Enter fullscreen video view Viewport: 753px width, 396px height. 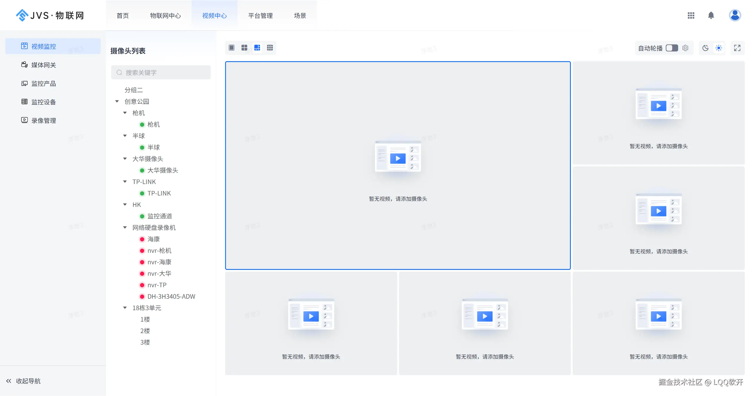[737, 48]
